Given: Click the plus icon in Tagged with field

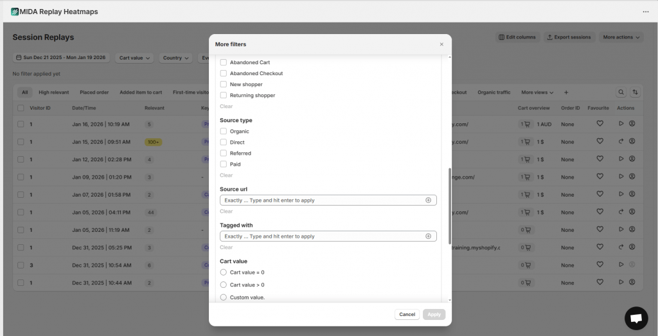Looking at the screenshot, I should coord(428,236).
